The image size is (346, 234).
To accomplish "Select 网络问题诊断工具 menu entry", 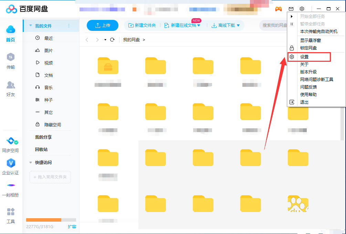I will pos(317,79).
